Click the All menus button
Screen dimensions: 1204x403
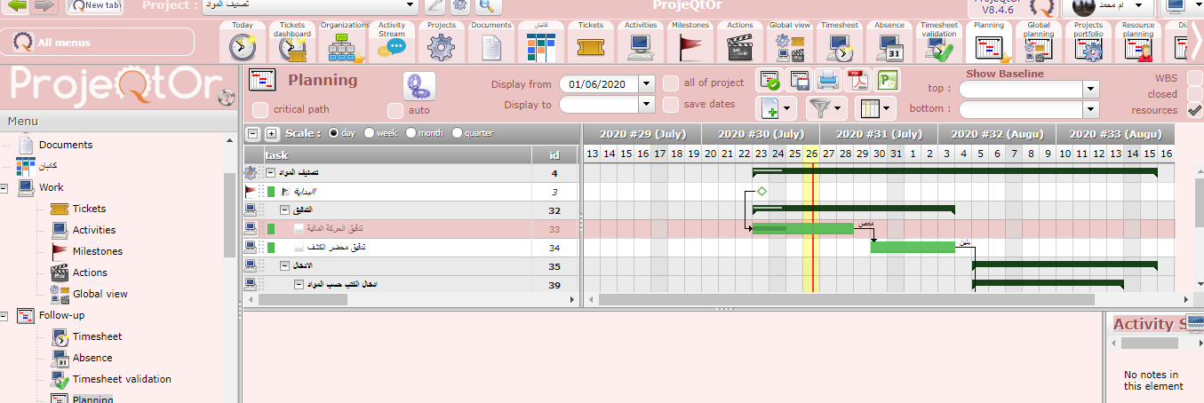pyautogui.click(x=98, y=42)
